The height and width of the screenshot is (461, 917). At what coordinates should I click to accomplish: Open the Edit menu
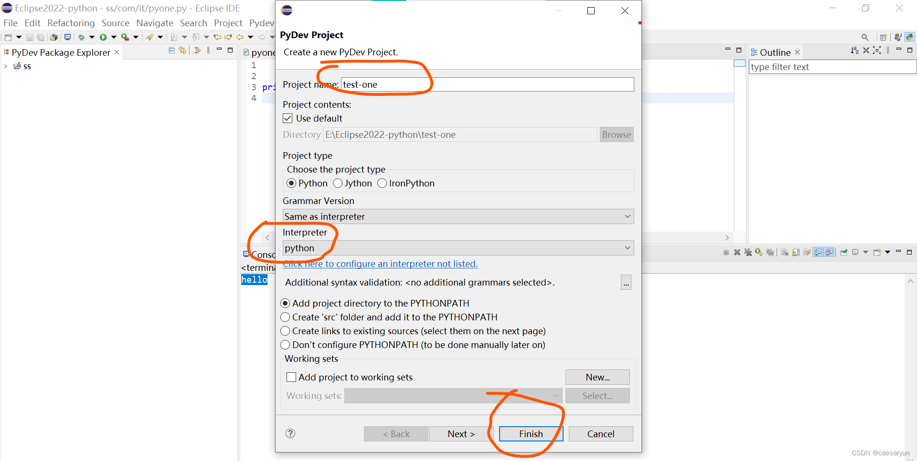coord(32,23)
